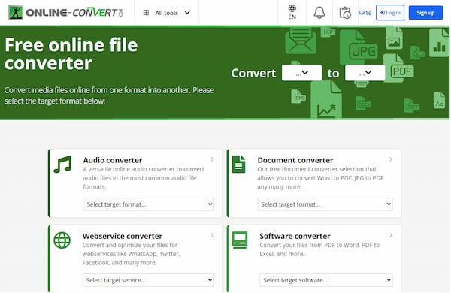
Task: Click the Webservice converter description text
Action: 131,254
